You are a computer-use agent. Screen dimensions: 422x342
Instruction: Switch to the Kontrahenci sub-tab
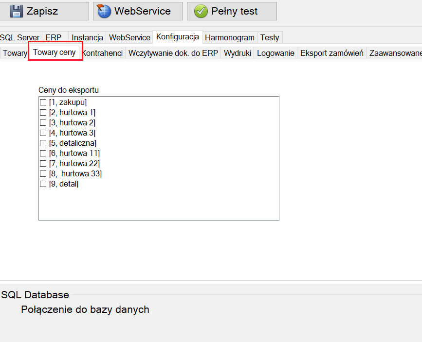pyautogui.click(x=102, y=53)
